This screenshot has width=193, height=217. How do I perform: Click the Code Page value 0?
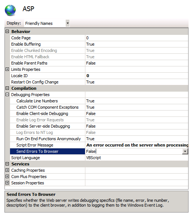[x=137, y=38]
